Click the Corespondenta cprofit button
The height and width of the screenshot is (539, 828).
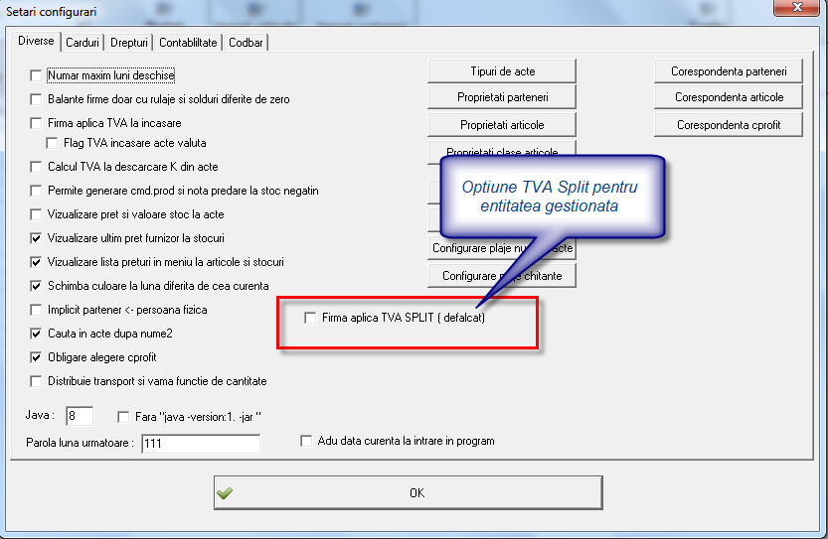tap(729, 125)
